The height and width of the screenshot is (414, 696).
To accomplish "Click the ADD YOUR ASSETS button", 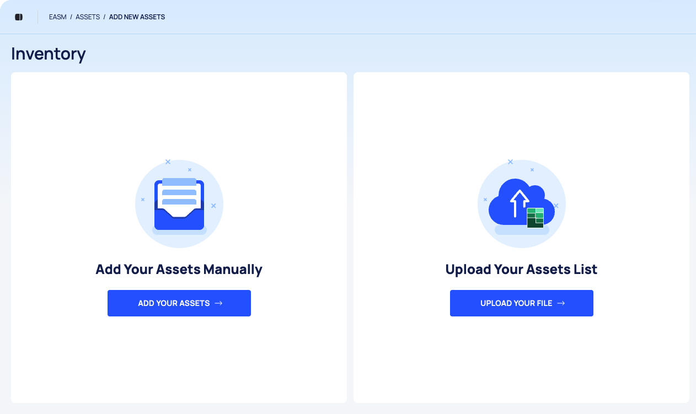I will (179, 303).
